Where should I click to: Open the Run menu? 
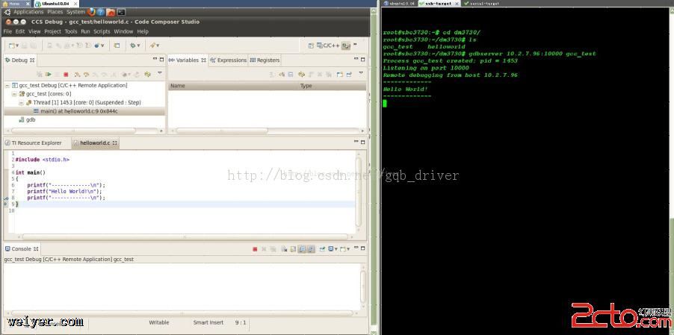pos(85,31)
